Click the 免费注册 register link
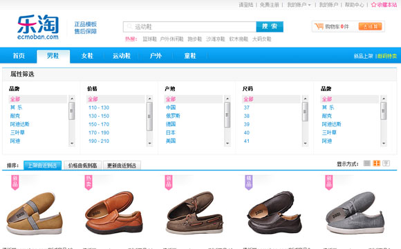 click(270, 5)
